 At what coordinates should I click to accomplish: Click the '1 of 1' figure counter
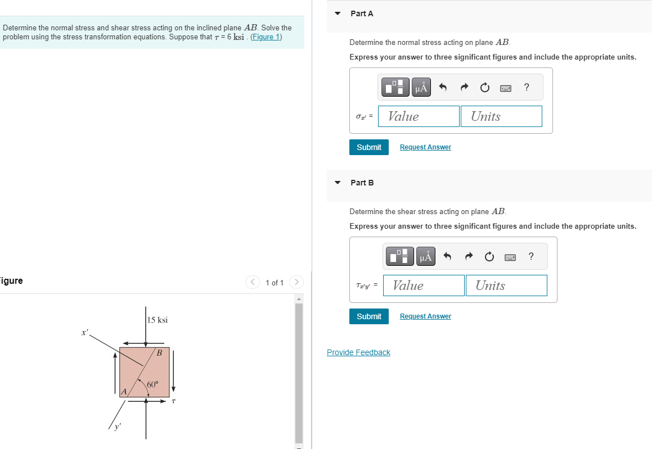[275, 283]
